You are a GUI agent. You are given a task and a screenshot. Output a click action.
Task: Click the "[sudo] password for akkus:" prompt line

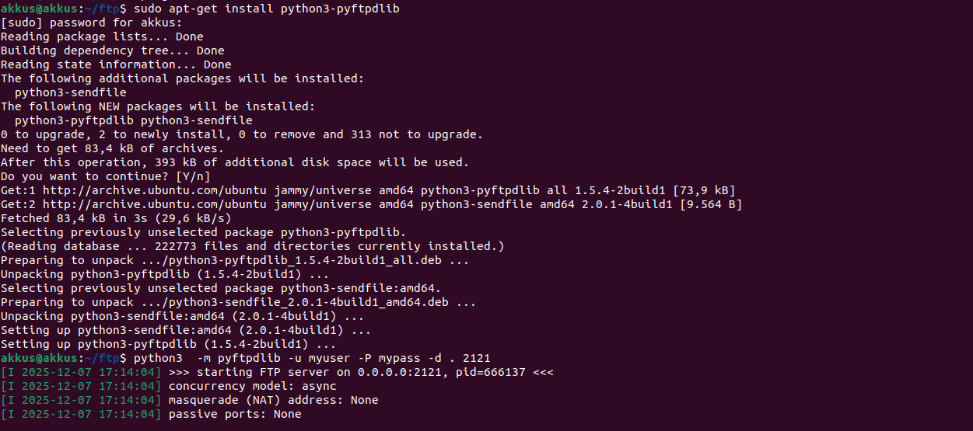91,23
